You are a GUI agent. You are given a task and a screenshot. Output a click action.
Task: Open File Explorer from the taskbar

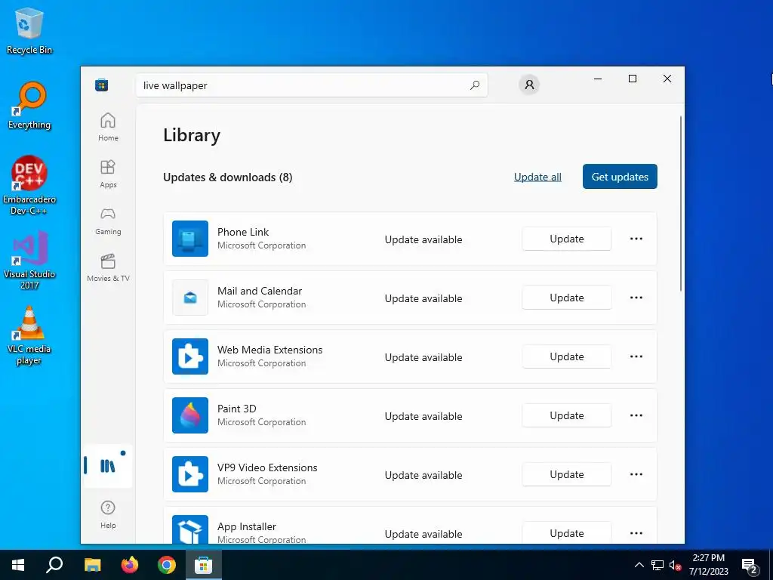click(92, 565)
